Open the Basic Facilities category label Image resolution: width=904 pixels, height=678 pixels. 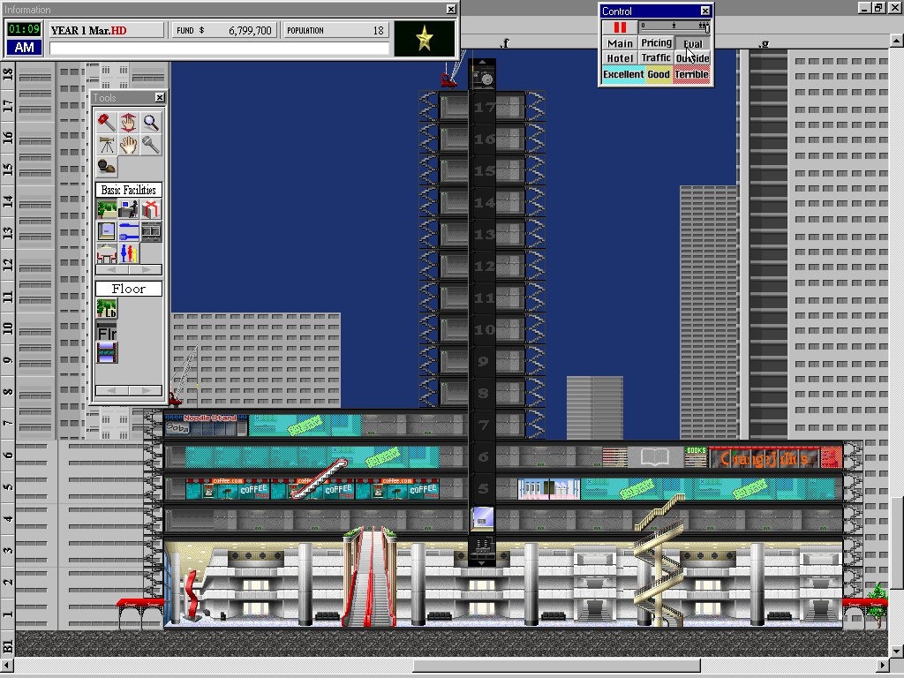coord(129,190)
